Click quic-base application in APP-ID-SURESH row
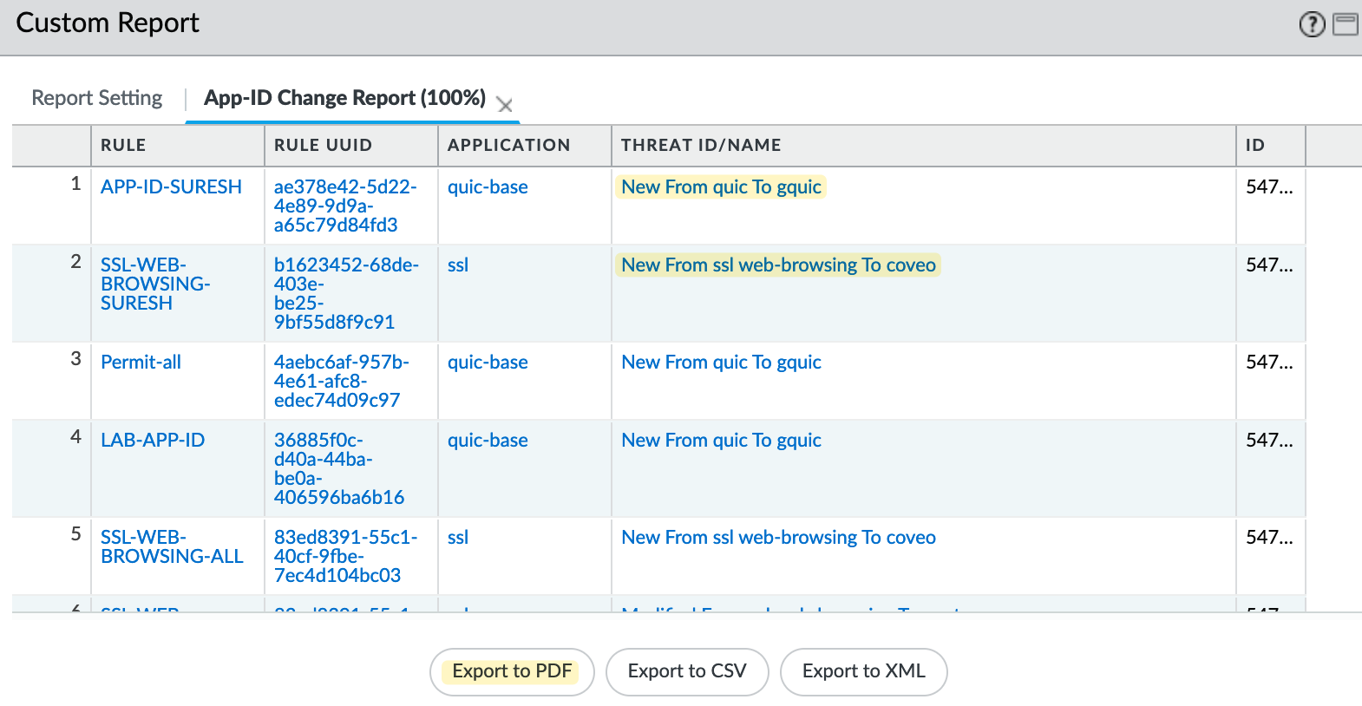Screen dimensions: 1362x706 coord(488,187)
